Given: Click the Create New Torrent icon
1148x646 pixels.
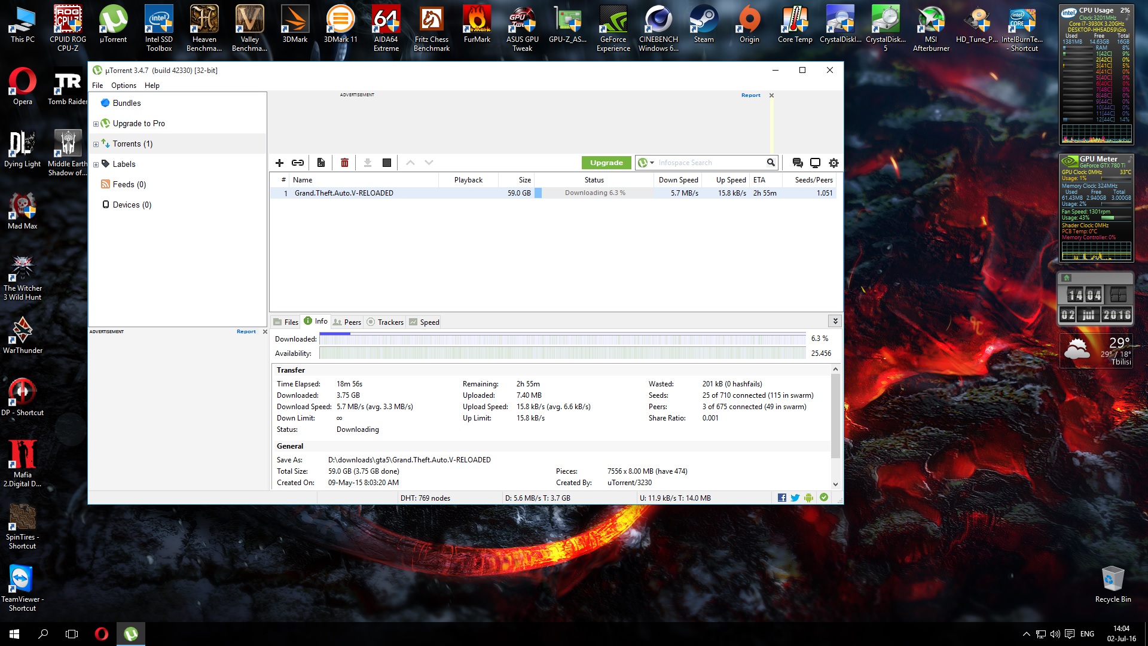Looking at the screenshot, I should (321, 163).
